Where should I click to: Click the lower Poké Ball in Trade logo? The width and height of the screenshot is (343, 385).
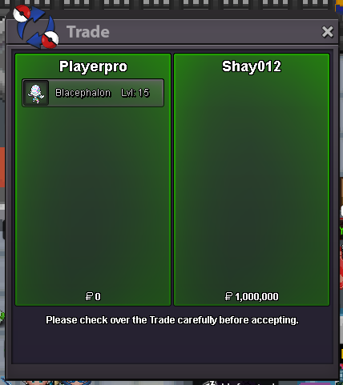click(50, 39)
